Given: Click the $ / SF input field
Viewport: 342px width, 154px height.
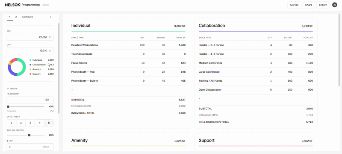Looking at the screenshot, I should click(x=30, y=147).
